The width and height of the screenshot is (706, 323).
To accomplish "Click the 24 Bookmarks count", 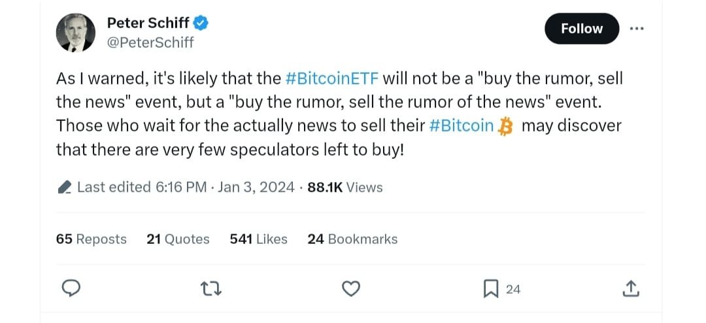I will tap(352, 239).
